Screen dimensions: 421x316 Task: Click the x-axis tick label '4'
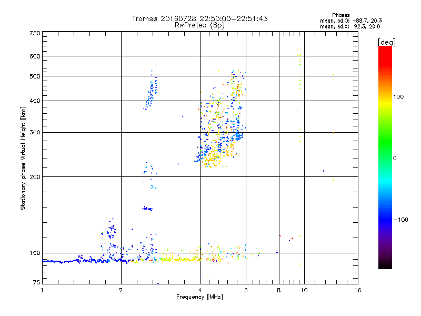200,290
